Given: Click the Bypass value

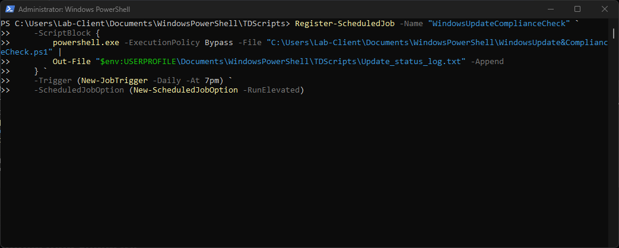Looking at the screenshot, I should click(x=219, y=42).
